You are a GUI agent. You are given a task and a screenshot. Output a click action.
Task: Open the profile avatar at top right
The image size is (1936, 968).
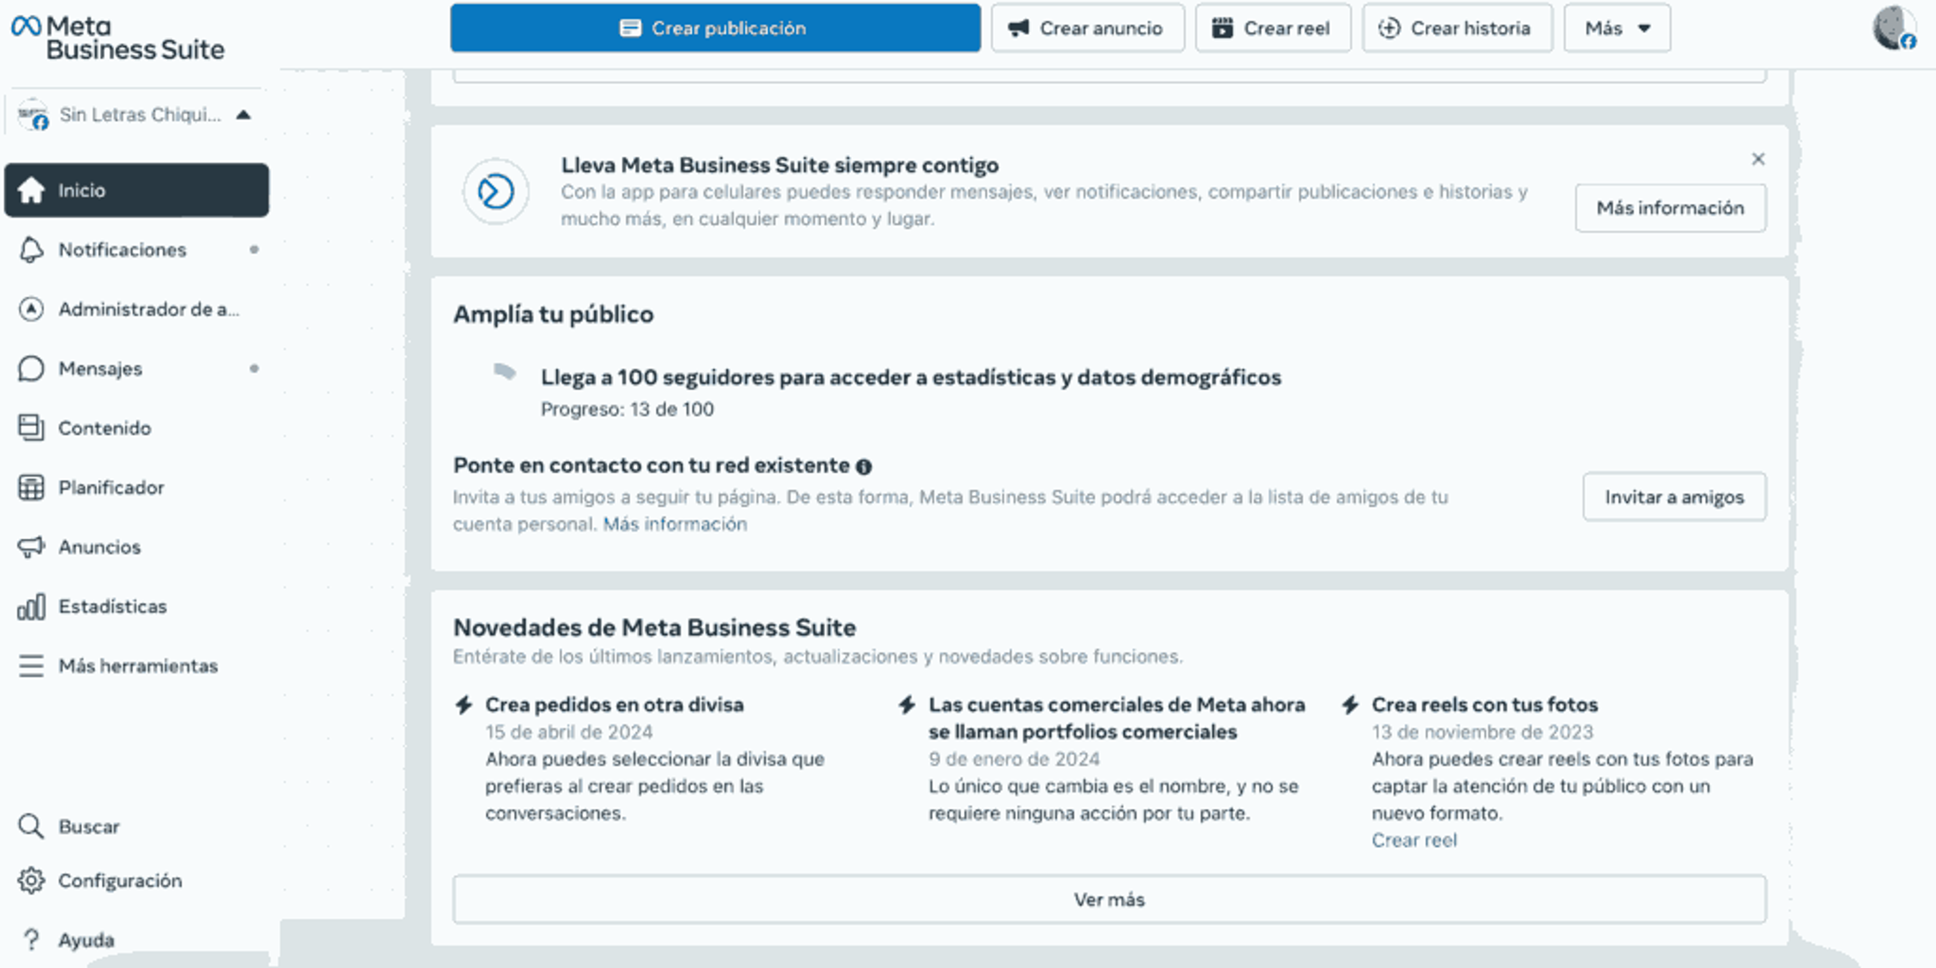pyautogui.click(x=1894, y=28)
